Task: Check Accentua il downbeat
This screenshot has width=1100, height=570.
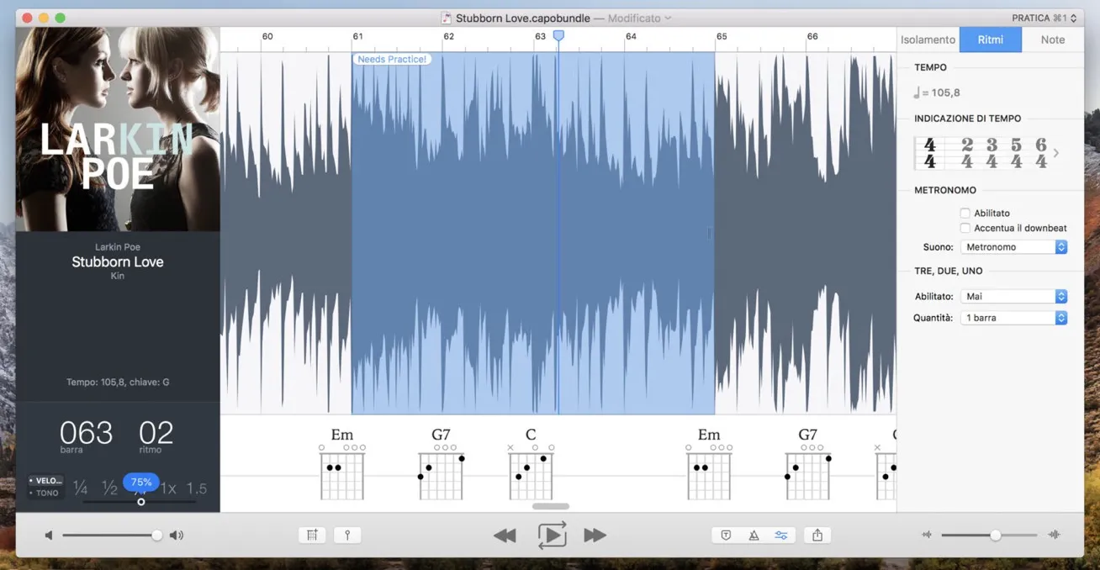Action: click(x=965, y=227)
